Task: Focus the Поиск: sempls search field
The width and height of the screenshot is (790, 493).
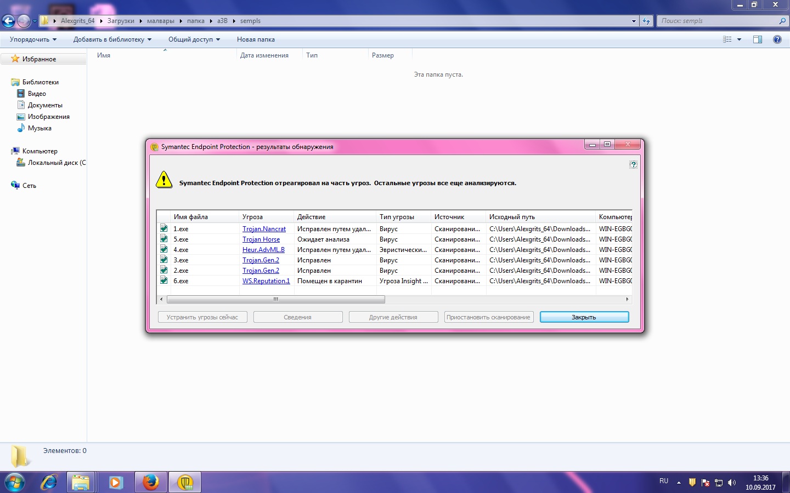Action: (718, 21)
